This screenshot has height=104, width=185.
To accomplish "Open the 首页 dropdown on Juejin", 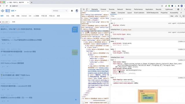I will [14, 11].
